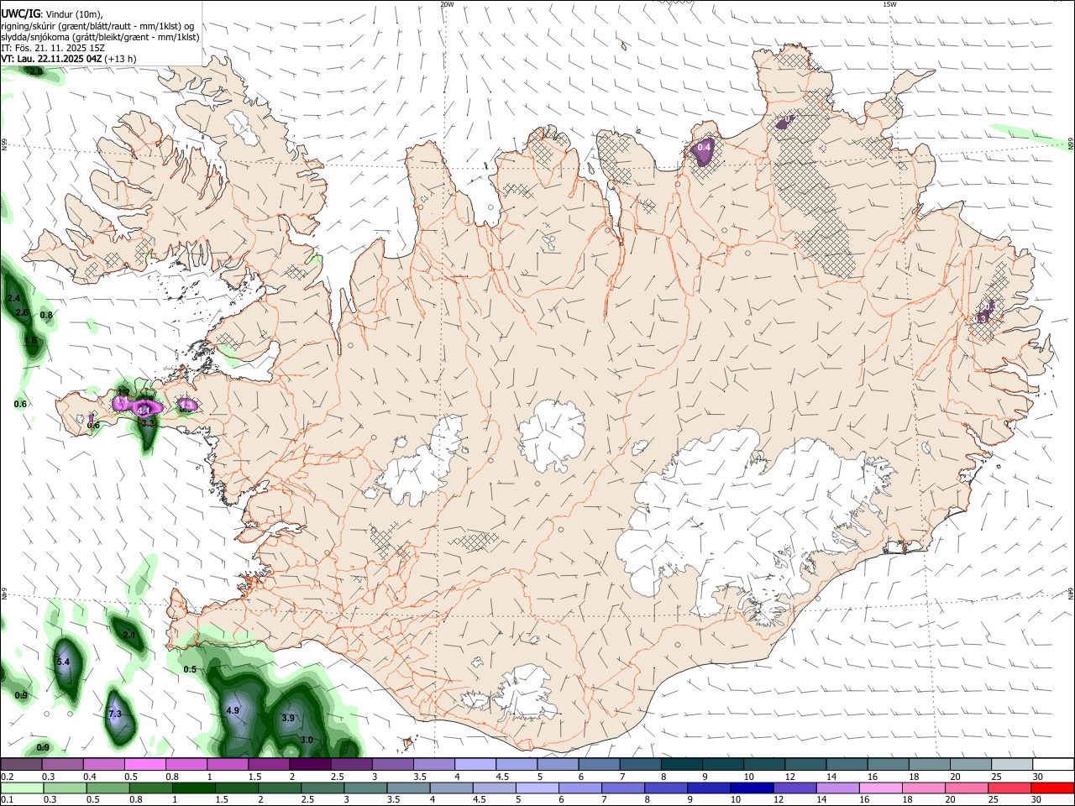Pick the 2.5 swatch in the rain scale
Viewport: 1075px width, 806px height.
[x=322, y=788]
